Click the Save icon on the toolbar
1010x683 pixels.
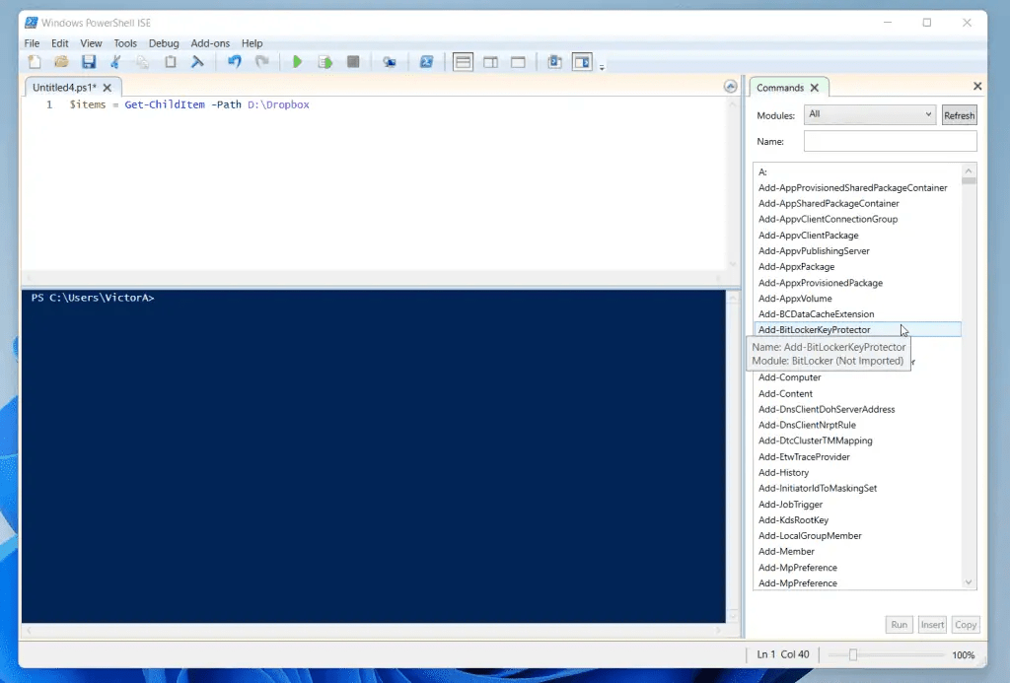click(x=87, y=61)
